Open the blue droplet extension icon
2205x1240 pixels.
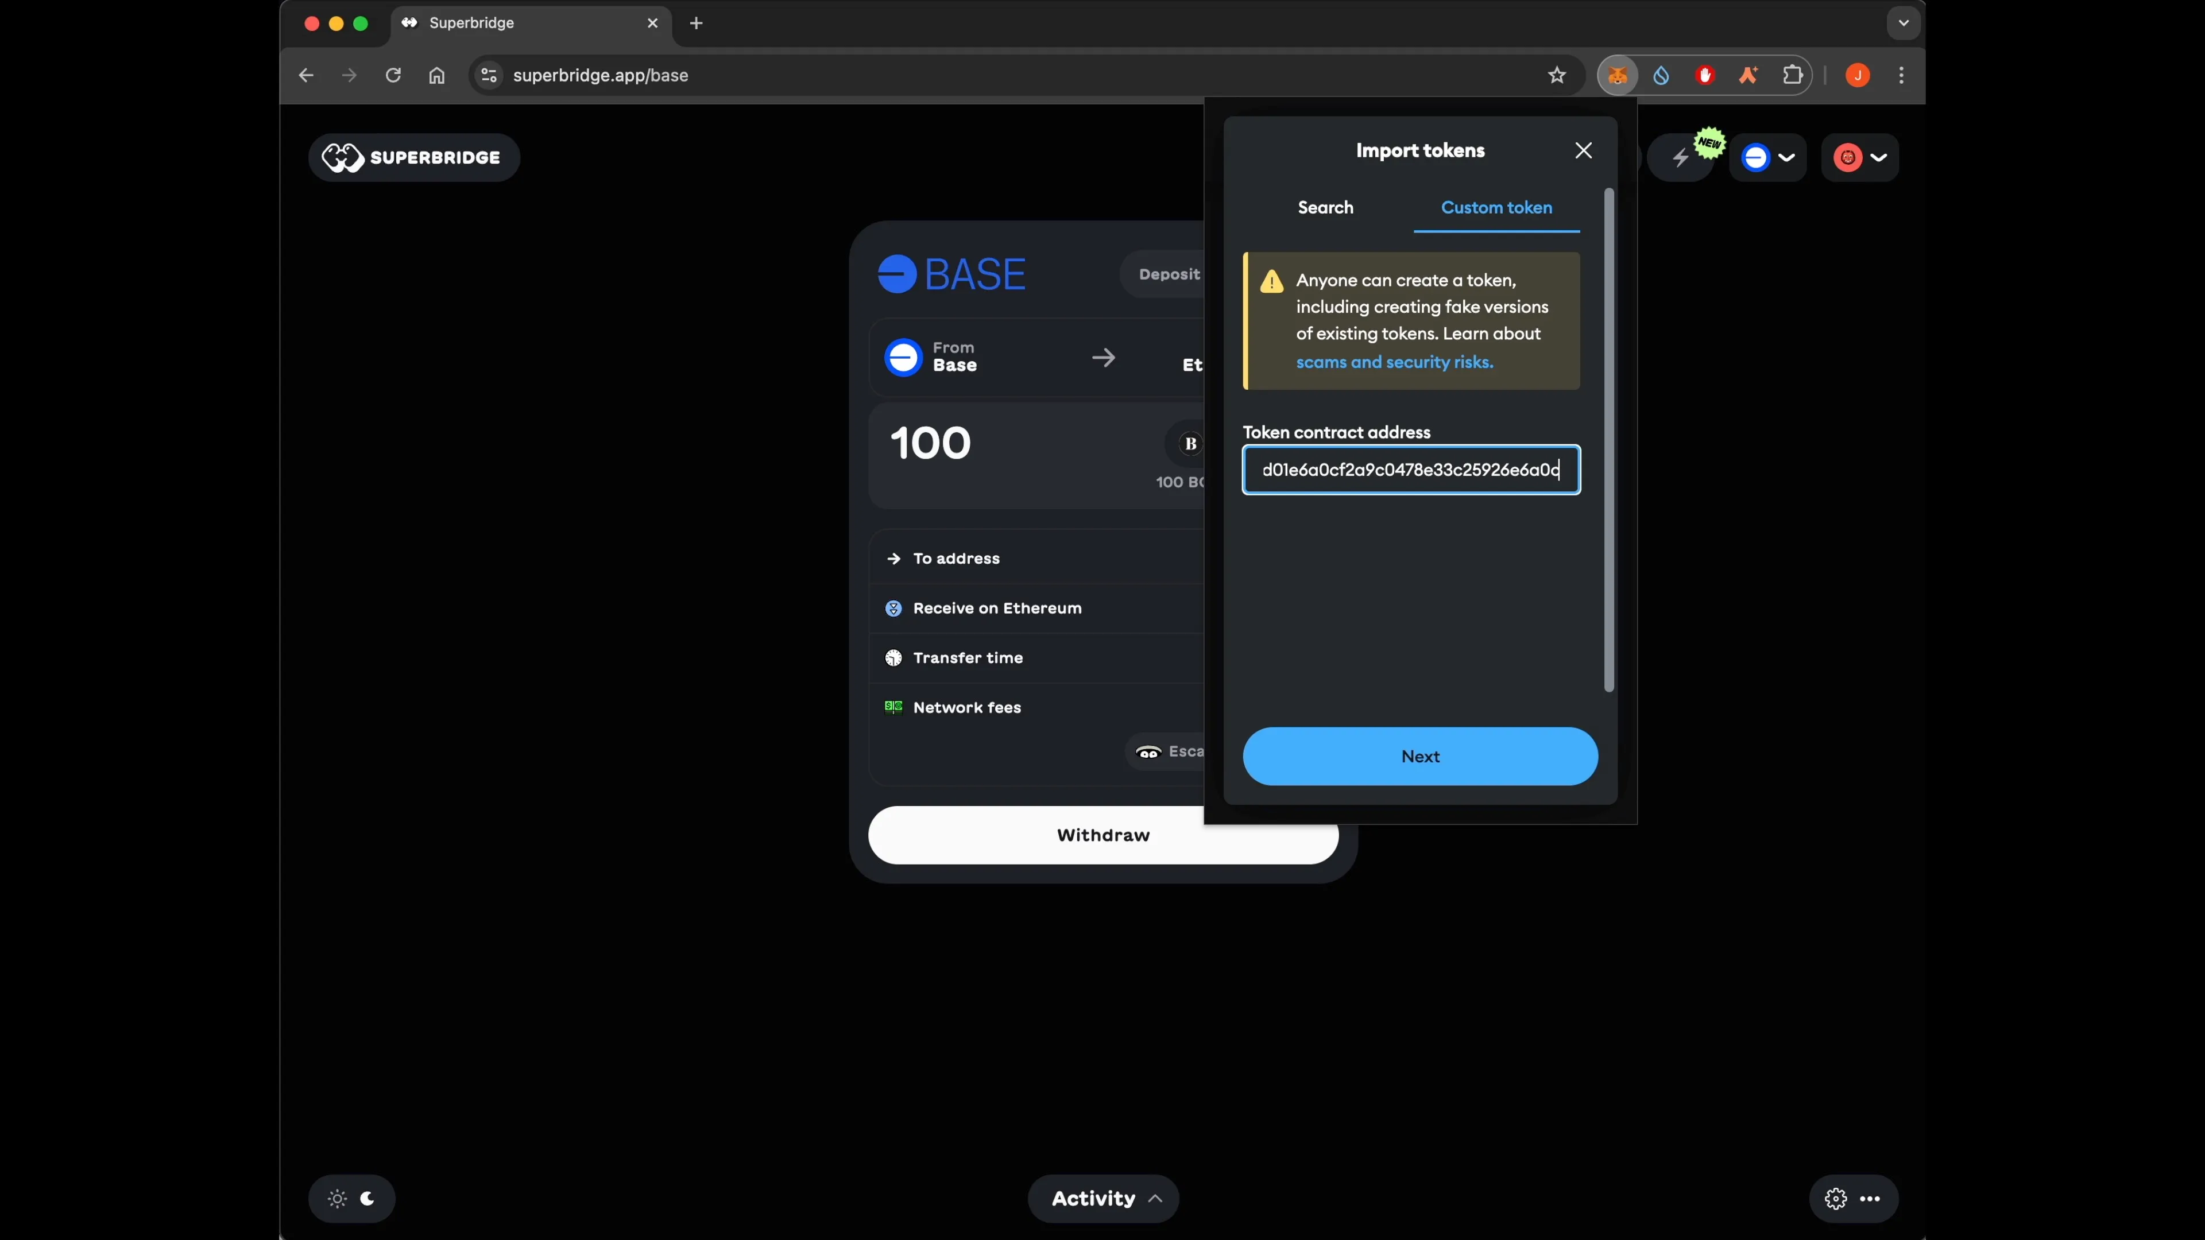(x=1661, y=75)
